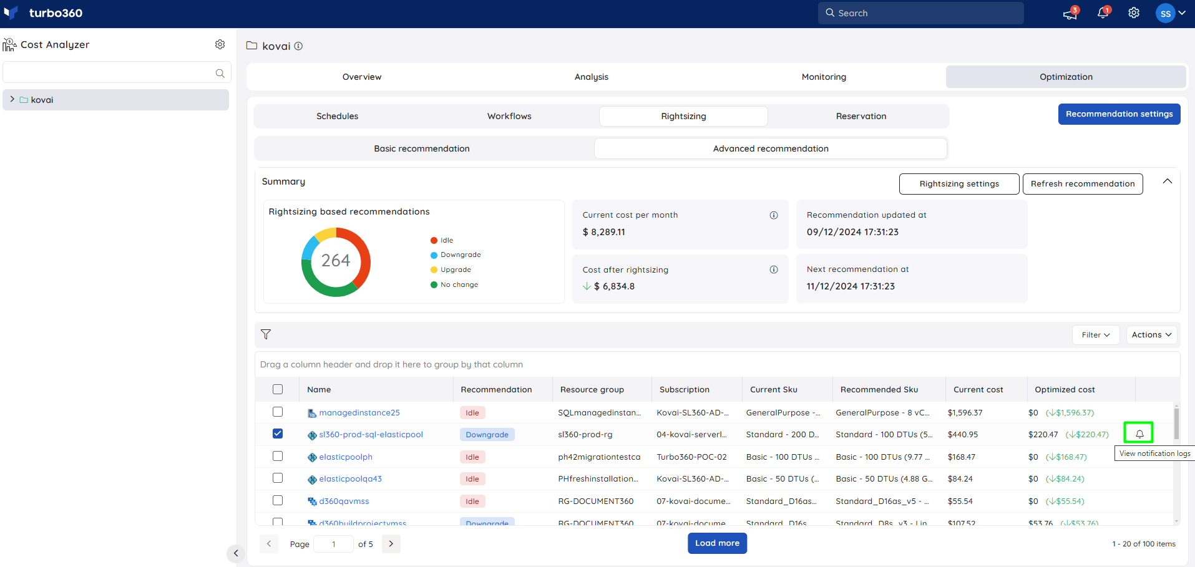Switch to the Analysis tab
The width and height of the screenshot is (1195, 567).
(592, 77)
